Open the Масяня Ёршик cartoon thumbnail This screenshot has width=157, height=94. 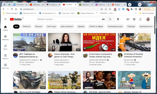click(134, 80)
